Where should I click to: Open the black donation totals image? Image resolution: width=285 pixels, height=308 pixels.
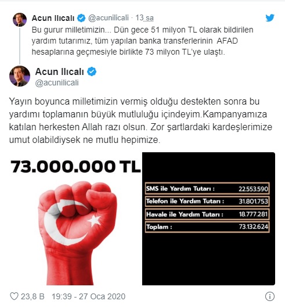click(x=208, y=219)
